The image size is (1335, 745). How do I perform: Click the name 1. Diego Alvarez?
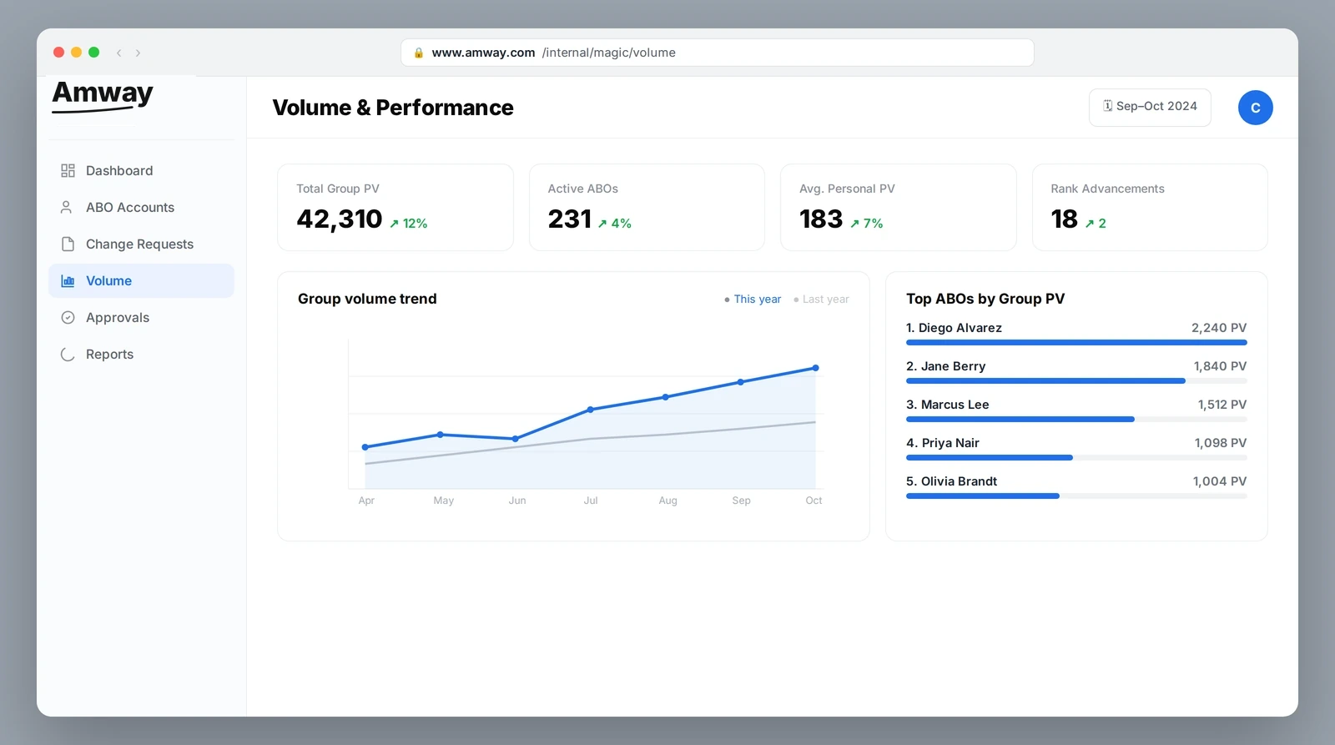tap(954, 328)
